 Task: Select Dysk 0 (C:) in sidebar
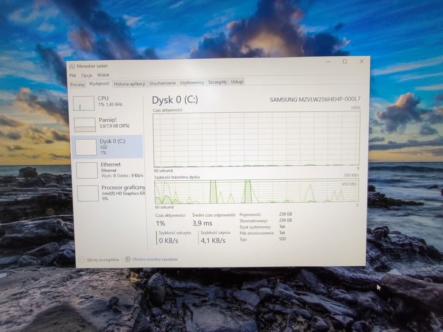(x=108, y=147)
